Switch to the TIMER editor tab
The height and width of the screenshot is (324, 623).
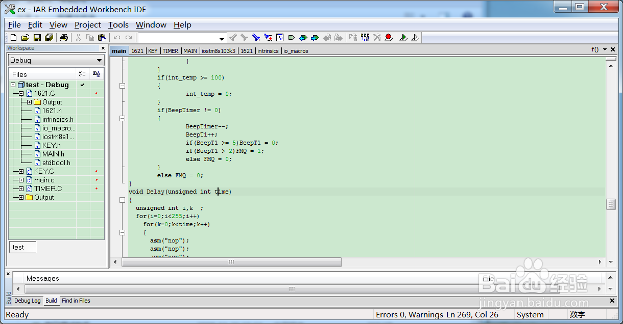[171, 51]
